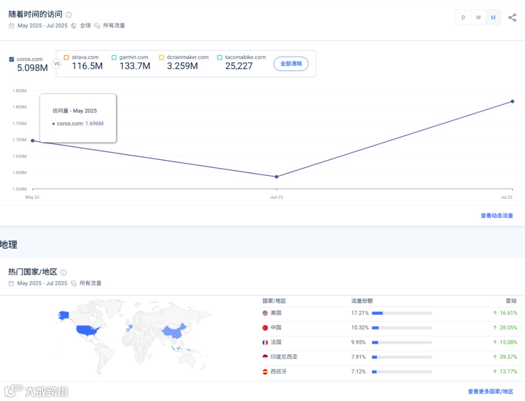
Task: Click the 116.5M strava.com value
Action: 87,66
